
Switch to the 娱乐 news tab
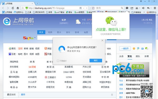coord(138,56)
